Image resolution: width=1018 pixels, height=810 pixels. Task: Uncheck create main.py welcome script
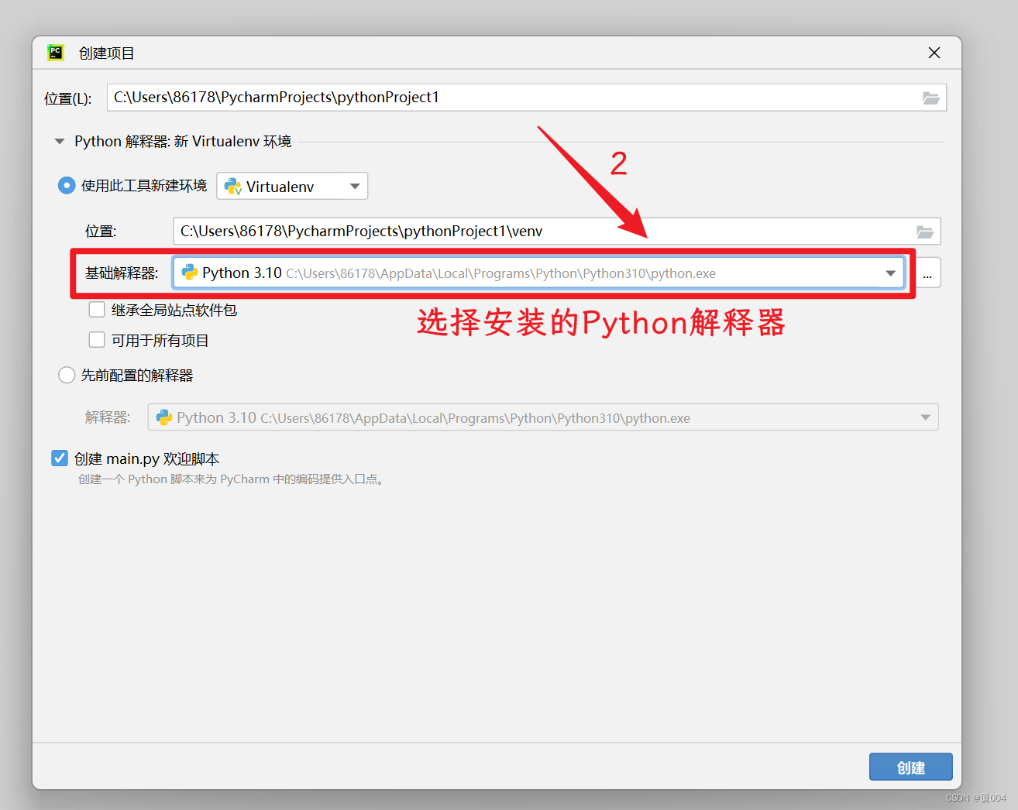(60, 458)
